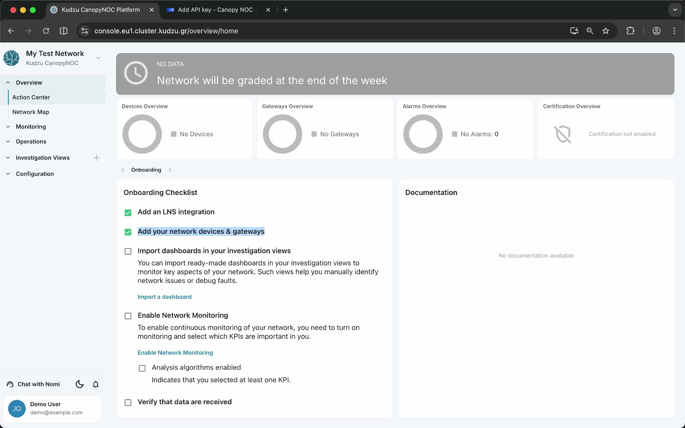Check Verify that data are received checkbox
The image size is (685, 428).
[128, 402]
